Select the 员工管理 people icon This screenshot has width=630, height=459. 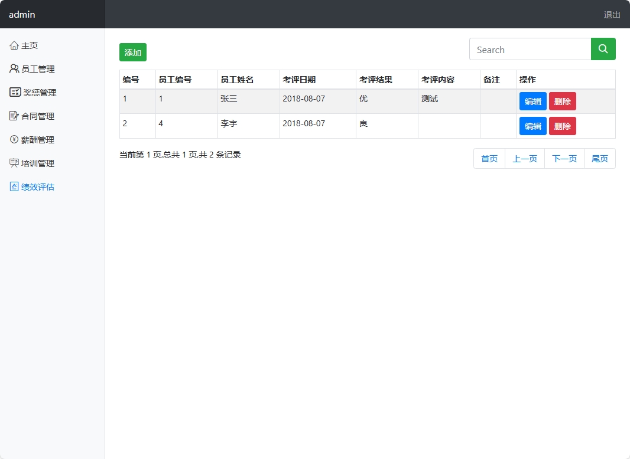coord(14,68)
